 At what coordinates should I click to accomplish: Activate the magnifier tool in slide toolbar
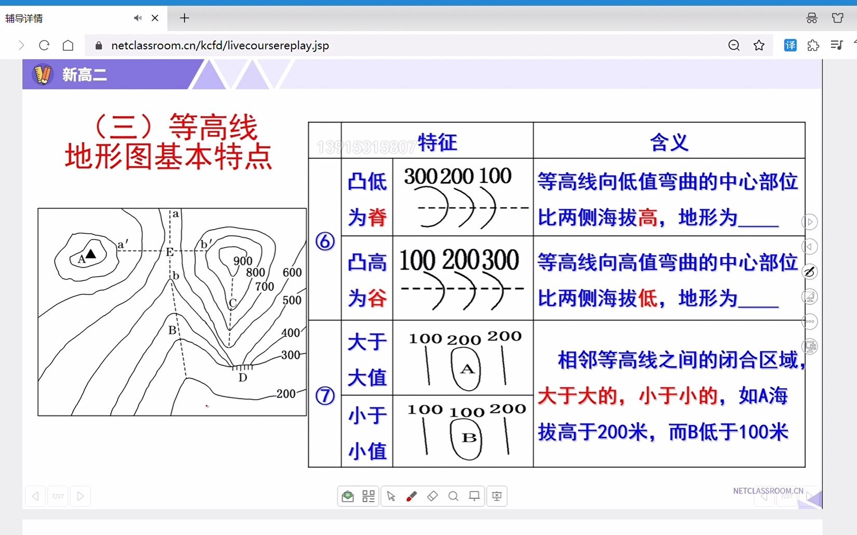tap(453, 496)
